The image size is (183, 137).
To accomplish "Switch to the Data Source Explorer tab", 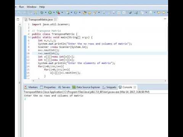I will point(86,87).
